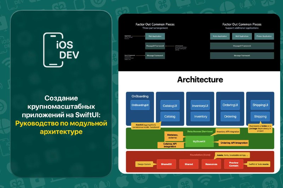
Task: Select Mail Application box in three-part arrangement diagram
Action: coord(155,36)
